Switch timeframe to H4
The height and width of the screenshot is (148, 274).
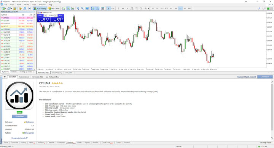pos(175,8)
